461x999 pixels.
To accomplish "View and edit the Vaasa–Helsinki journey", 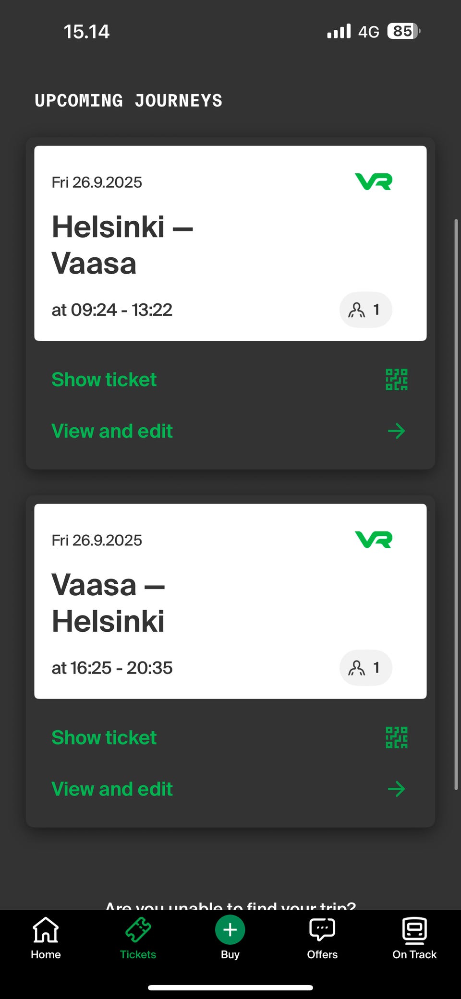I will 112,789.
